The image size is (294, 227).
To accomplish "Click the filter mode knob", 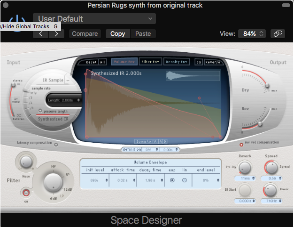I will point(53,183).
